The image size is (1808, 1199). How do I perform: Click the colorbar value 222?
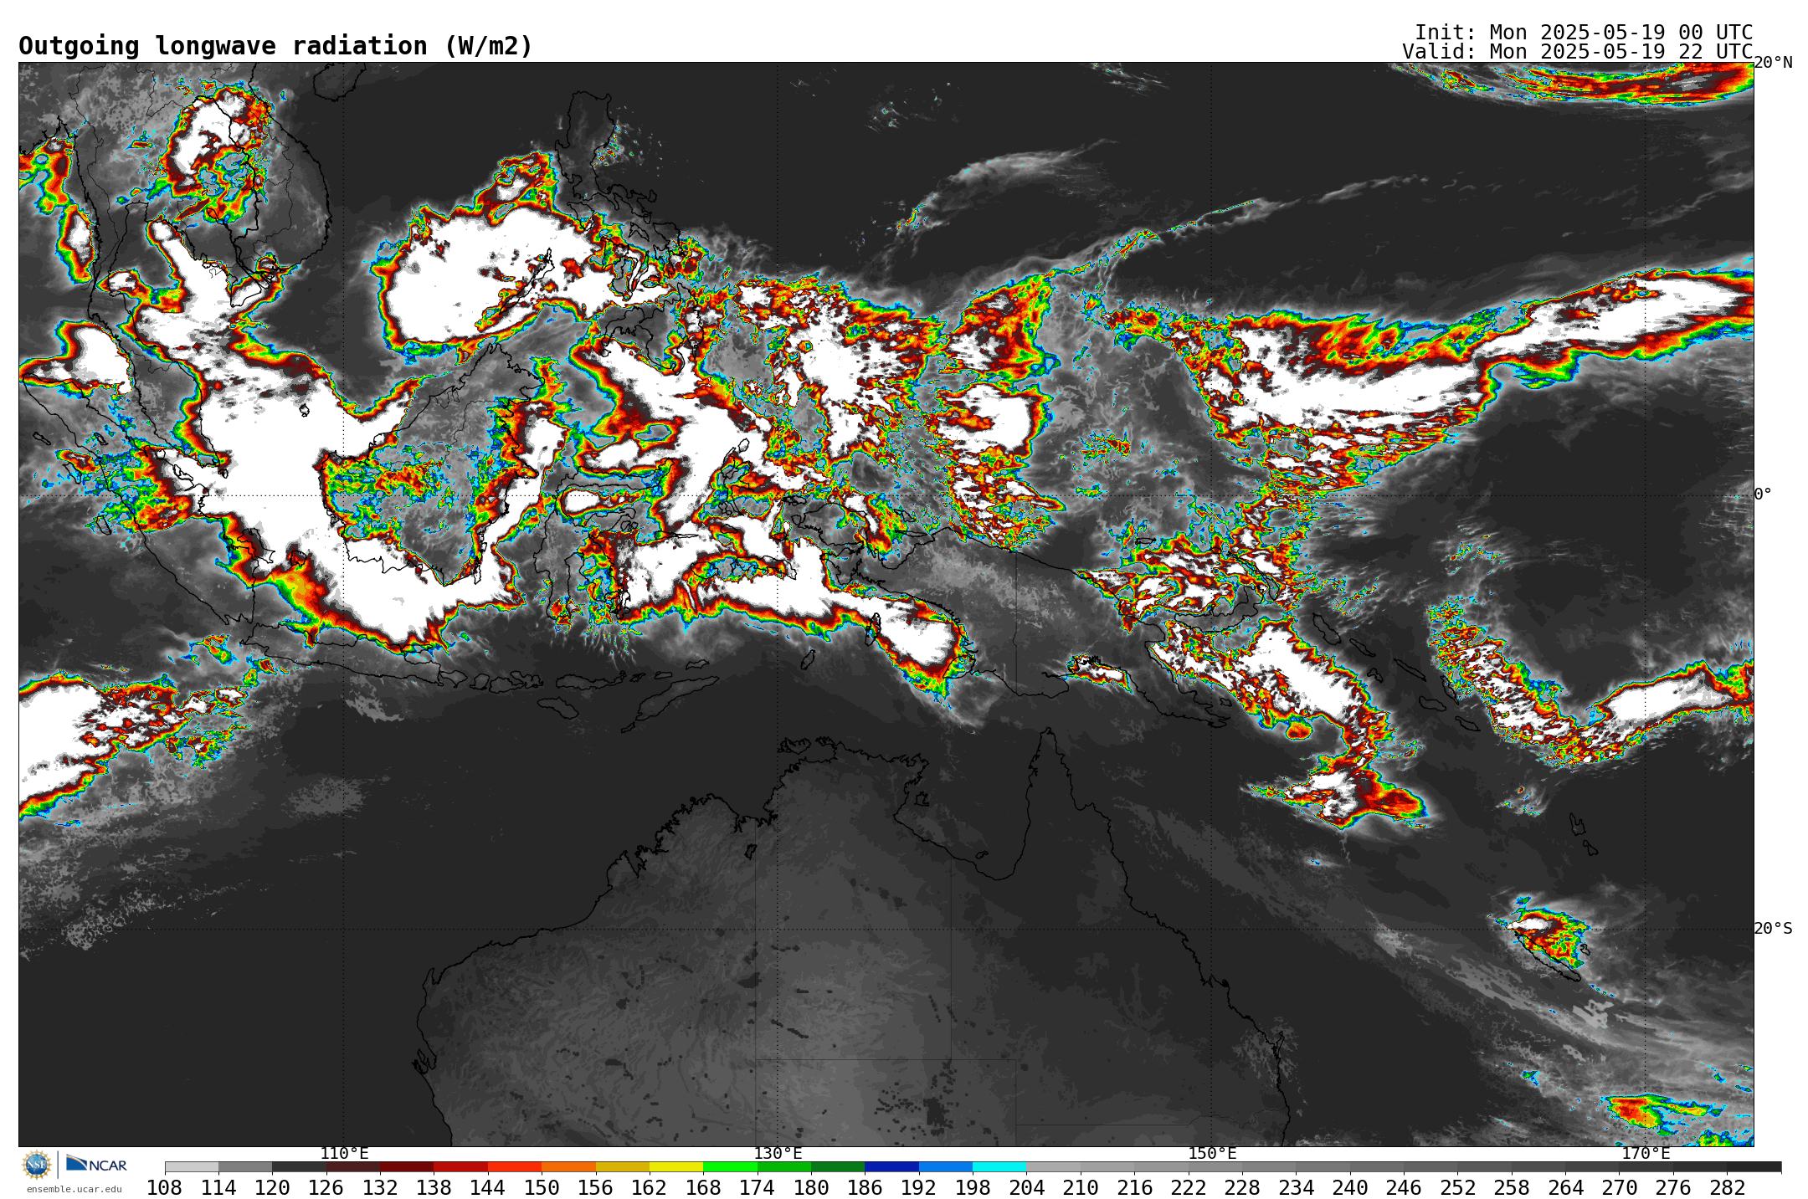1188,1188
